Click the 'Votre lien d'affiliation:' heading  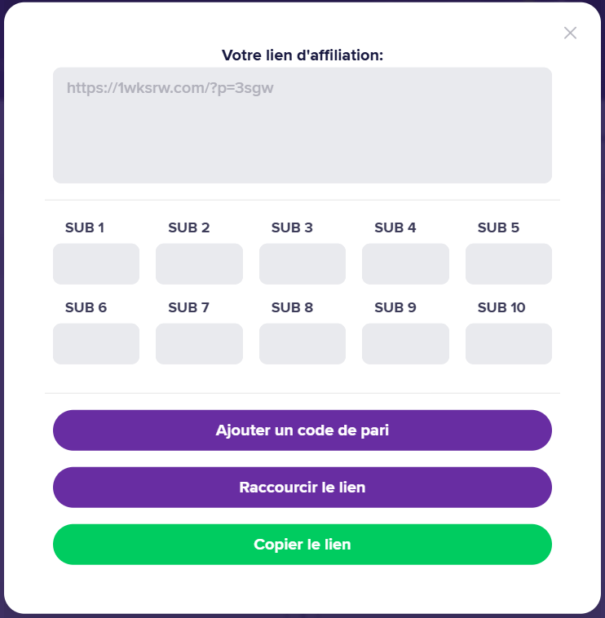[x=302, y=55]
